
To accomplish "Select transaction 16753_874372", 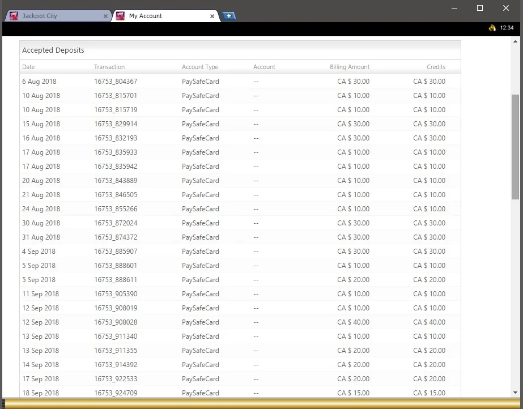I will click(116, 237).
